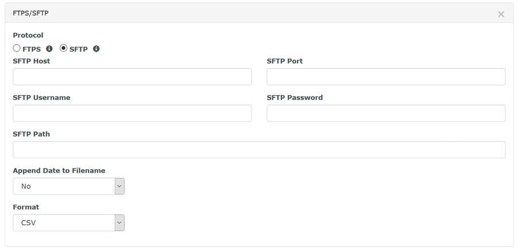Image resolution: width=517 pixels, height=250 pixels.
Task: Click the SFTP Path field label
Action: pos(32,134)
